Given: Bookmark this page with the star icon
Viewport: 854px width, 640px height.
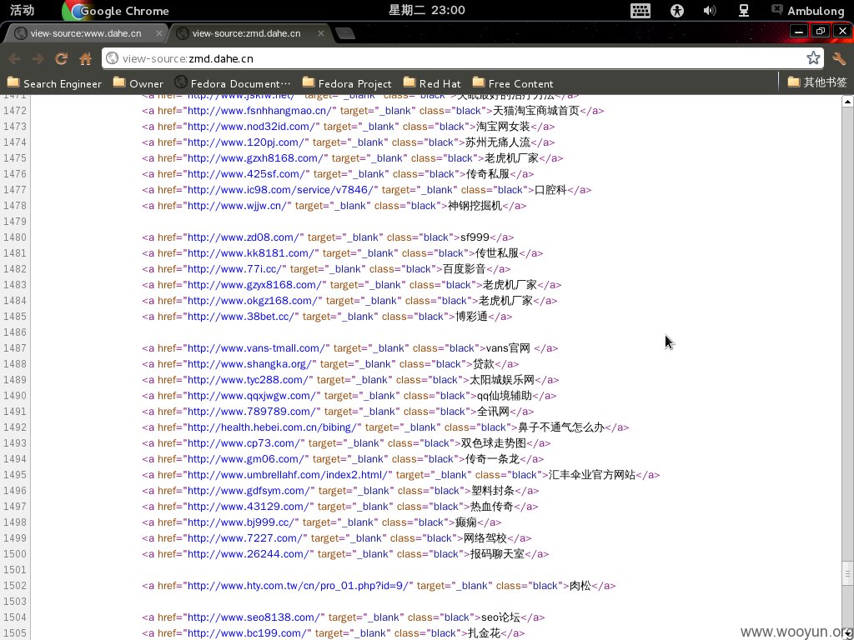Looking at the screenshot, I should tap(813, 58).
